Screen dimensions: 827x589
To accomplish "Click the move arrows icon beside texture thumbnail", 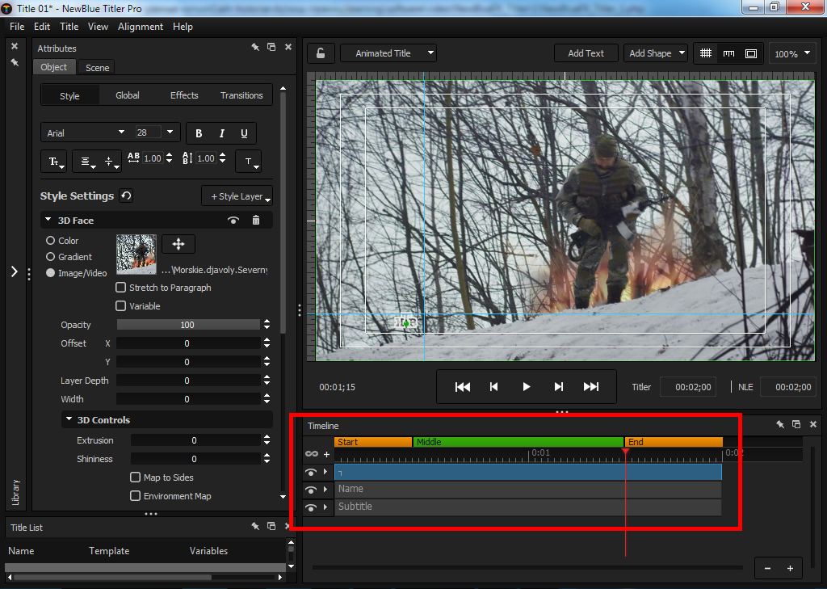I will pyautogui.click(x=178, y=244).
